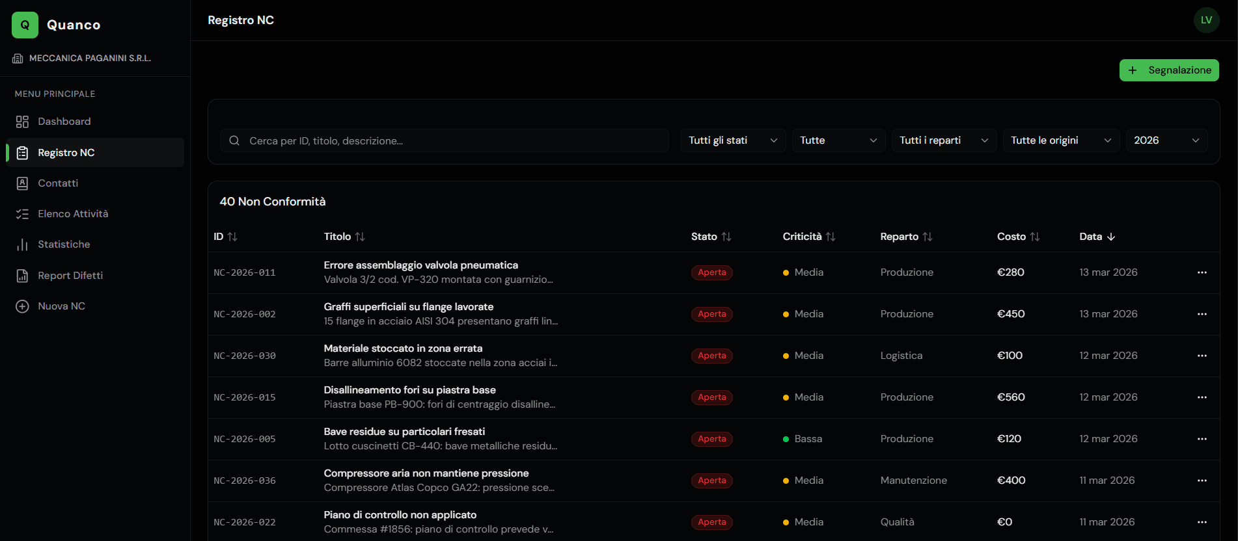Open row actions menu for NC-2026-015
The height and width of the screenshot is (541, 1238).
click(1202, 397)
